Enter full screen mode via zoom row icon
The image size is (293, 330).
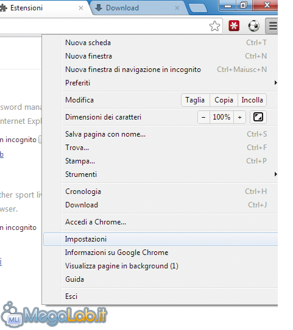point(258,117)
